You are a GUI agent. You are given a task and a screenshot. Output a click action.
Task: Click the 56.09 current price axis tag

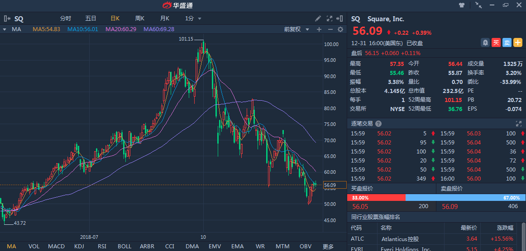point(335,185)
